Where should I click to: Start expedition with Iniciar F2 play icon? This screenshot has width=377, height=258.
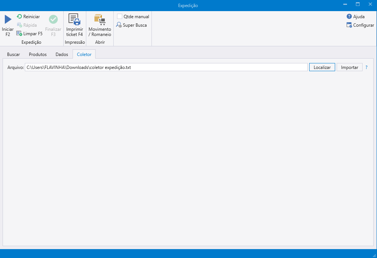pyautogui.click(x=8, y=20)
